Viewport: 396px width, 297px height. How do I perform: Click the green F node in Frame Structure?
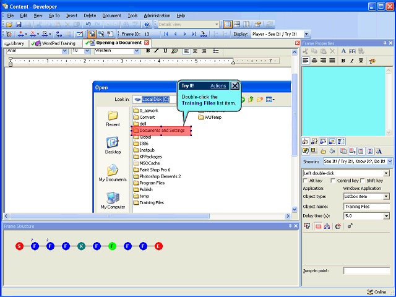point(112,246)
